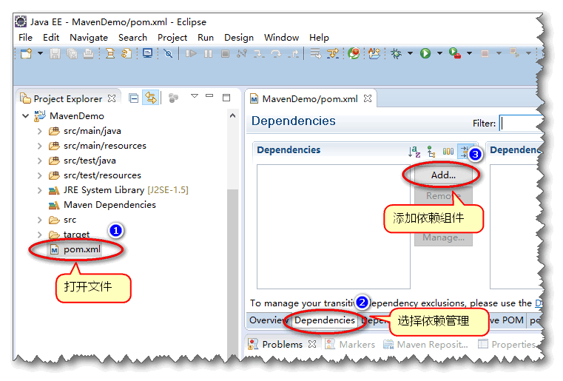Open the Help menu

[319, 38]
